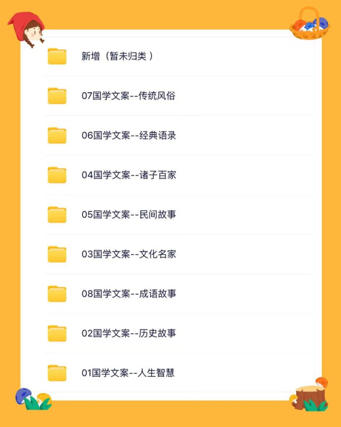Screen dimensions: 341x427
Task: Click folder icon for 03国学文案--文化名家
Action: pyautogui.click(x=57, y=254)
